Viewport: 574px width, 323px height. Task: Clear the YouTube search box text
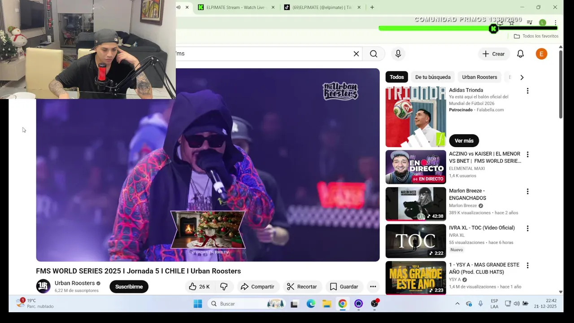pos(356,54)
